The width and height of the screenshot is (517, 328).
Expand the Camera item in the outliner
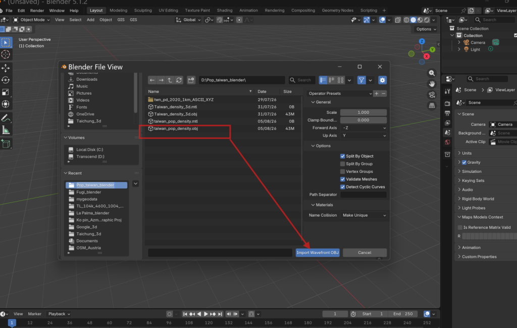(459, 42)
